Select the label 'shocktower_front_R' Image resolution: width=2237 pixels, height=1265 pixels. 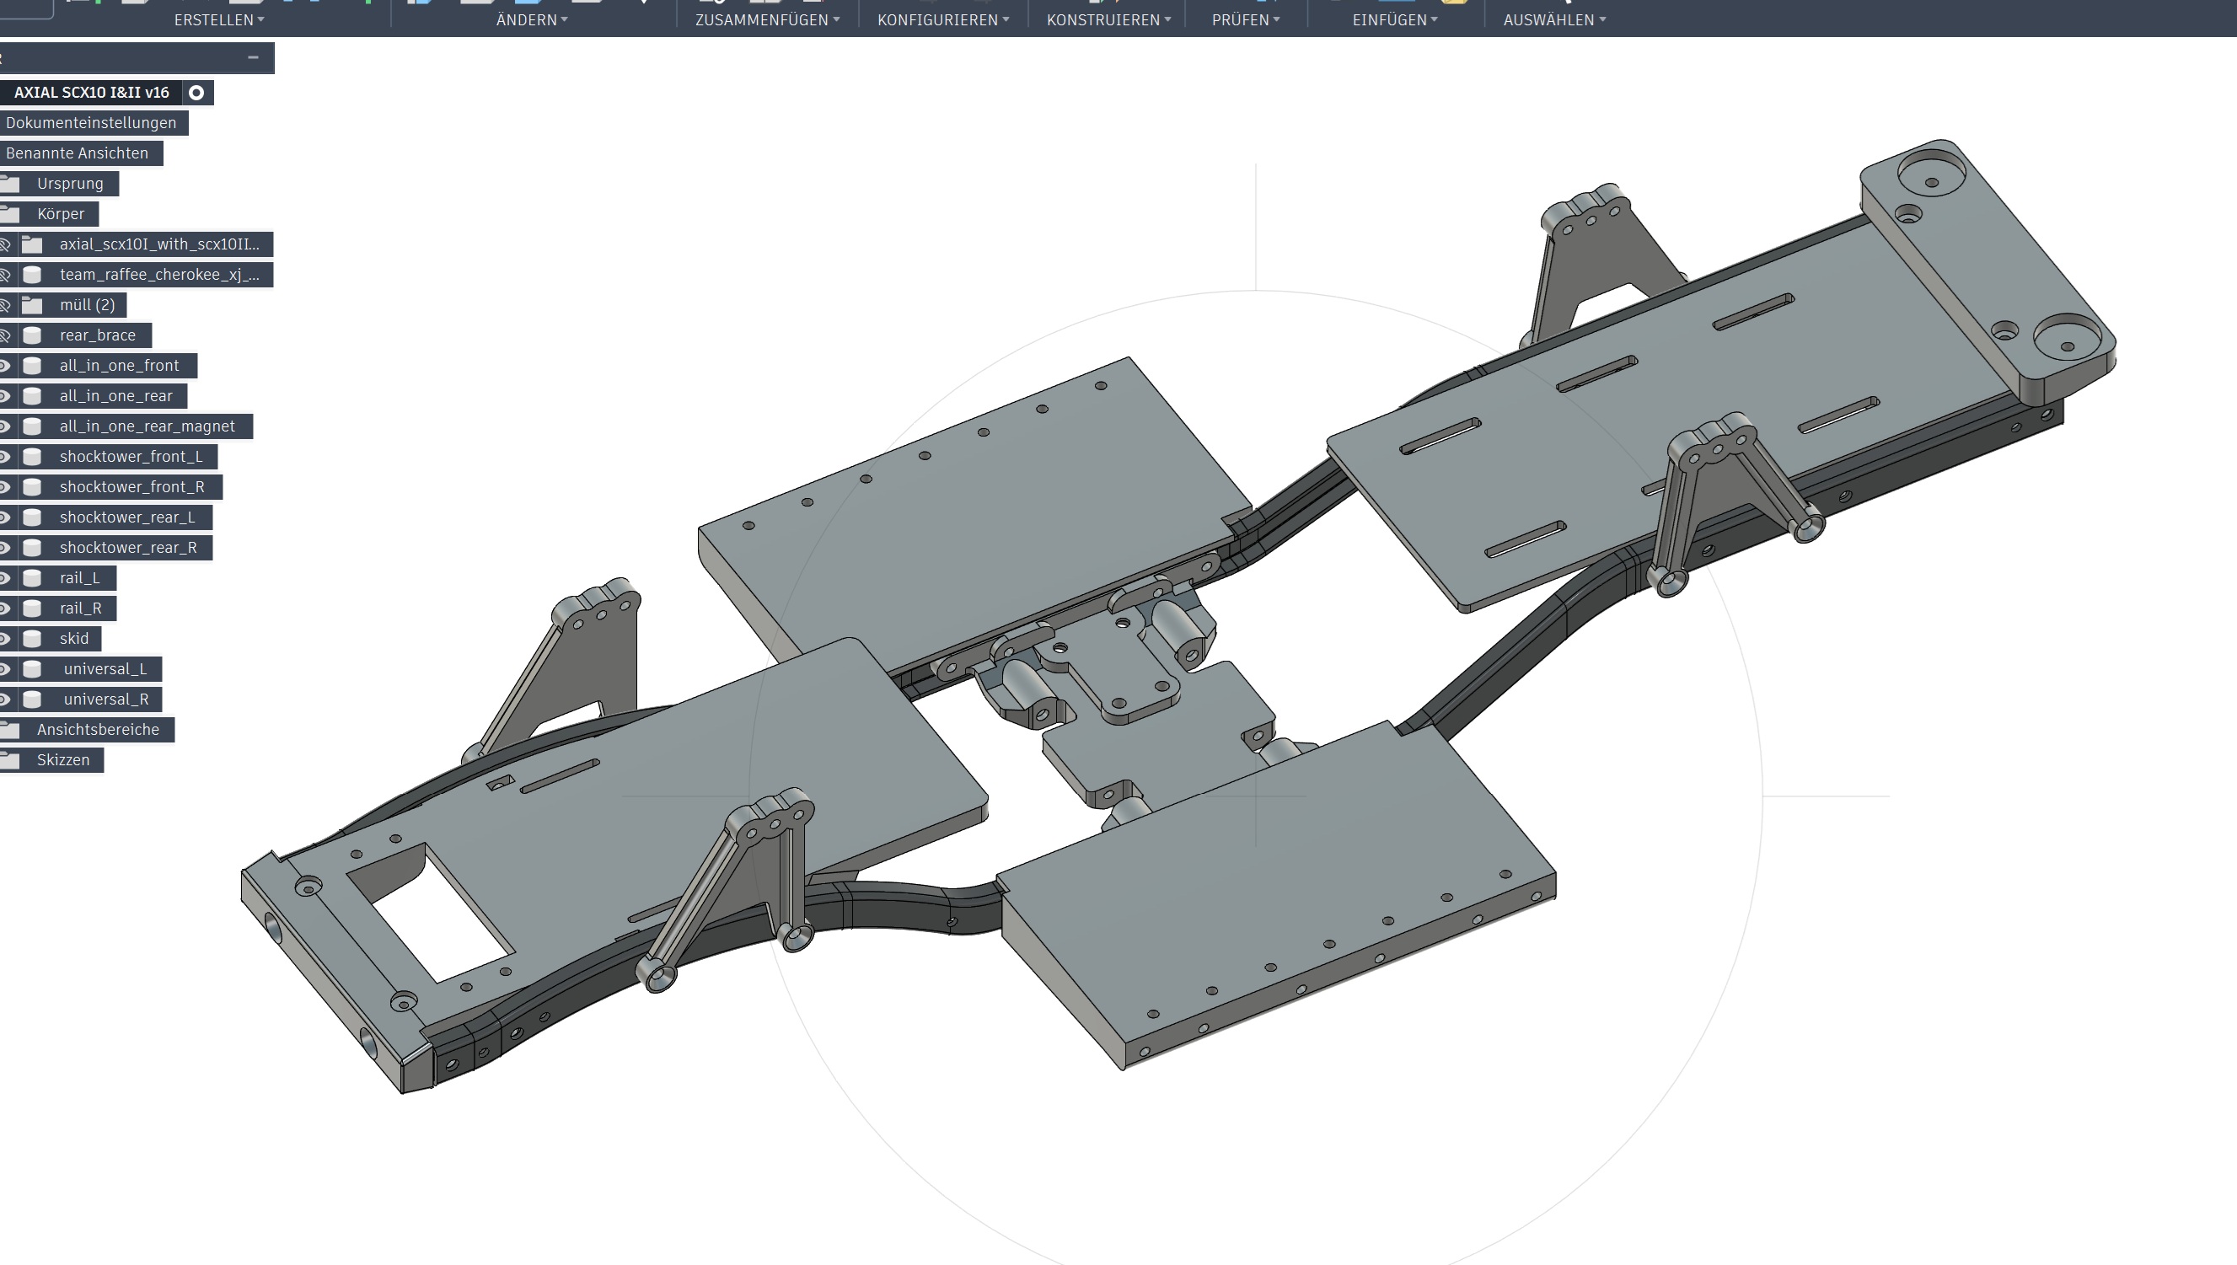click(132, 487)
